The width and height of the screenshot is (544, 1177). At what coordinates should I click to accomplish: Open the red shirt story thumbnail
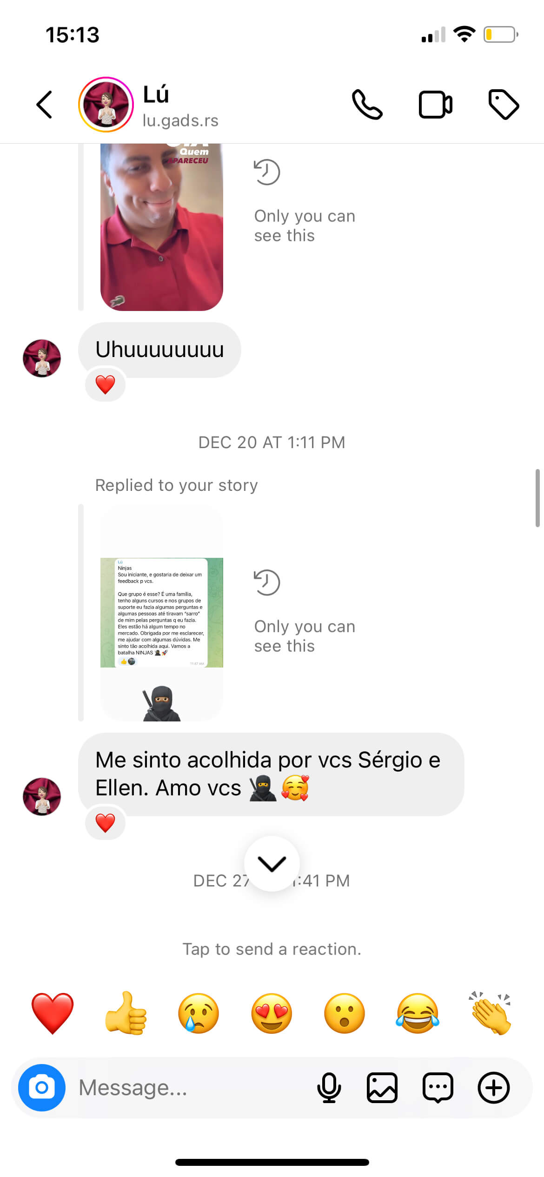pos(162,227)
